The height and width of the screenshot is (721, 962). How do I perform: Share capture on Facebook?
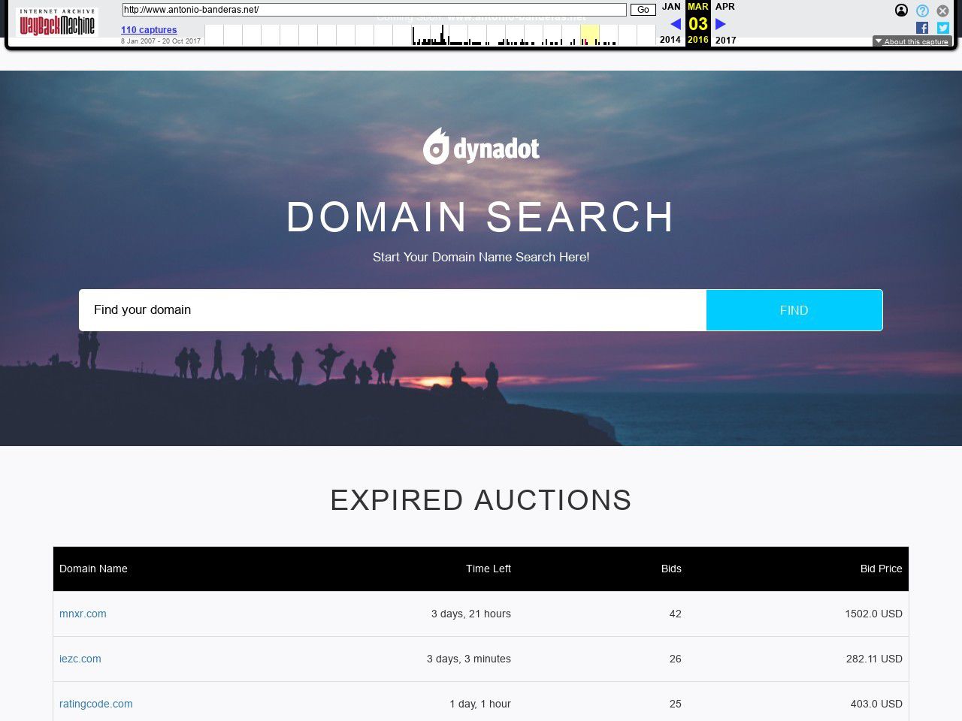pos(922,28)
